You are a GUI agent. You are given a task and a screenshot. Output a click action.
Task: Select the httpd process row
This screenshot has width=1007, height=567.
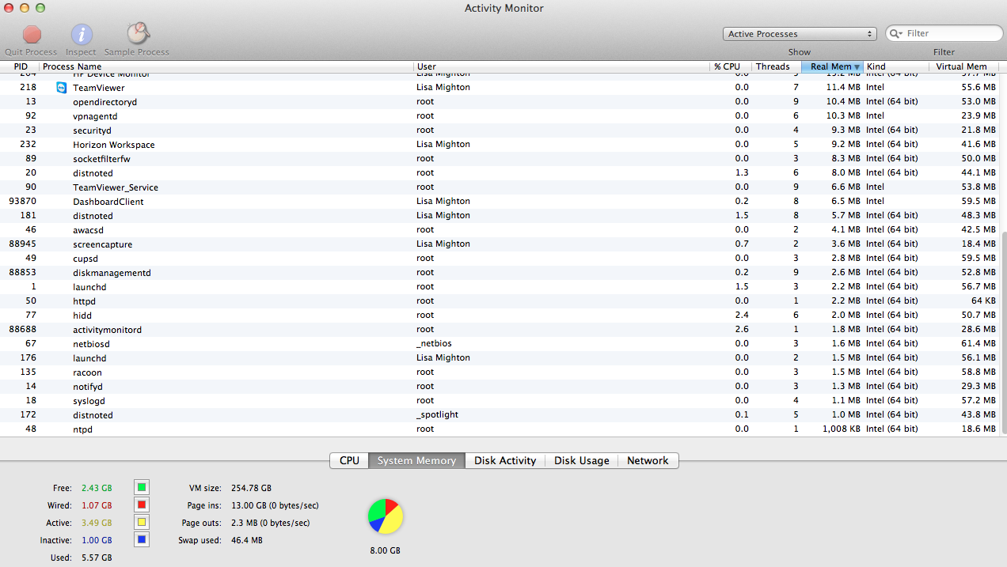(x=500, y=301)
